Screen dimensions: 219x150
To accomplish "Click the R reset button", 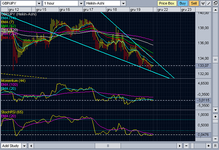I will 215,146.
